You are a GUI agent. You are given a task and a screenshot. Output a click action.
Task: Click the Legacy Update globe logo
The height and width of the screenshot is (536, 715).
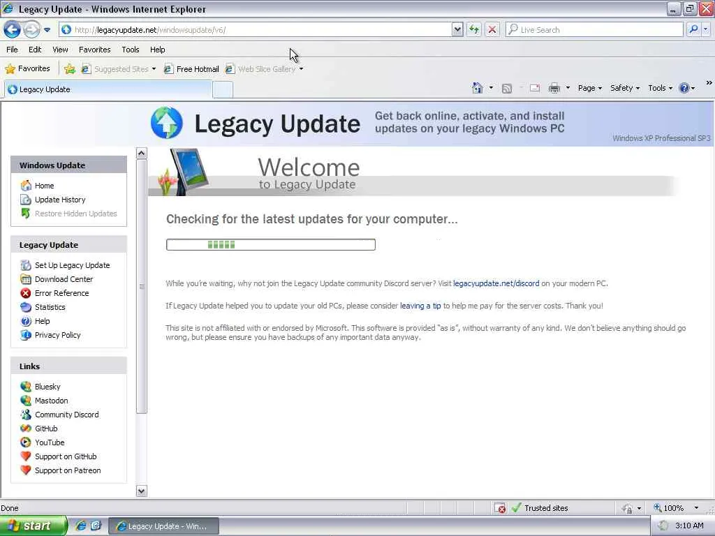tap(166, 123)
